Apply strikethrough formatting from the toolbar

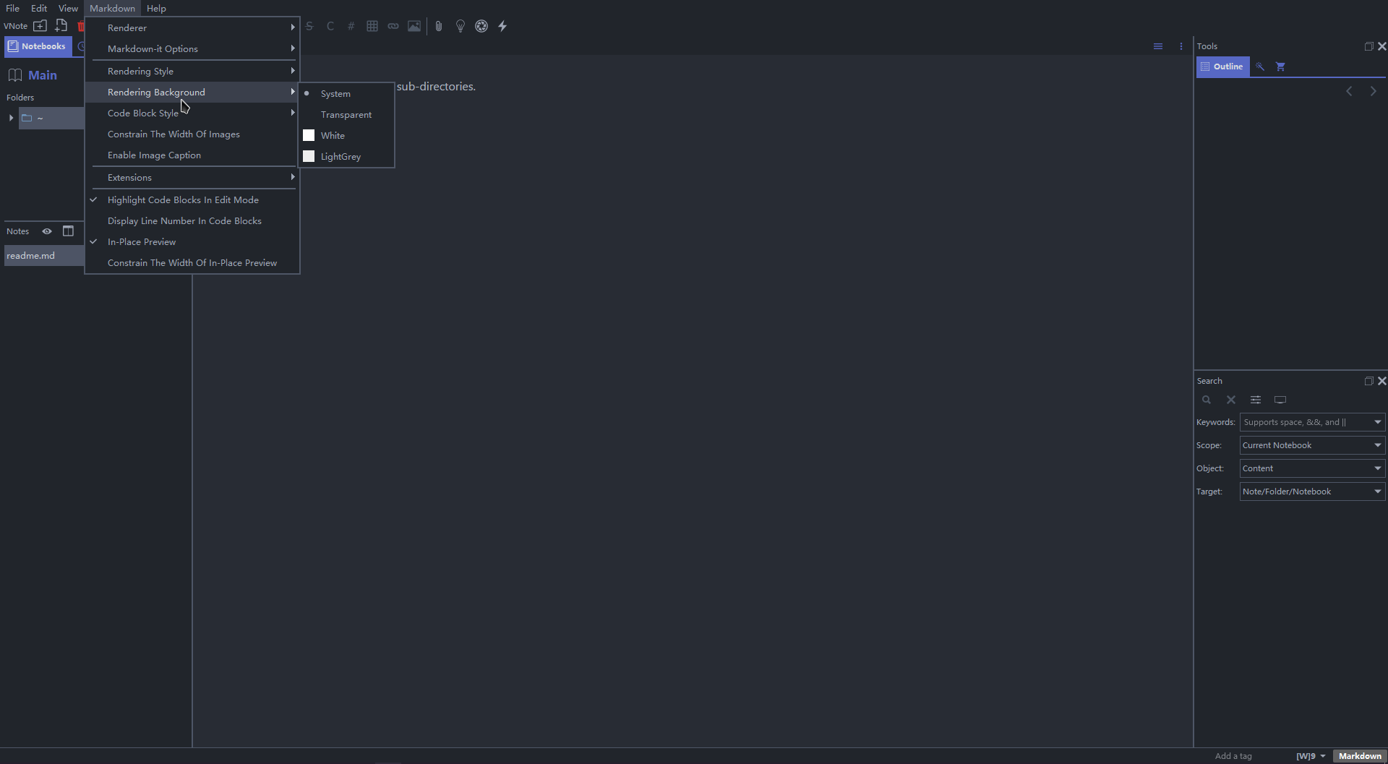[x=309, y=26]
